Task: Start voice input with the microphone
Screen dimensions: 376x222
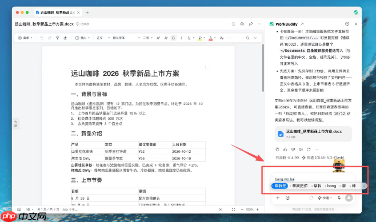Action: (339, 198)
